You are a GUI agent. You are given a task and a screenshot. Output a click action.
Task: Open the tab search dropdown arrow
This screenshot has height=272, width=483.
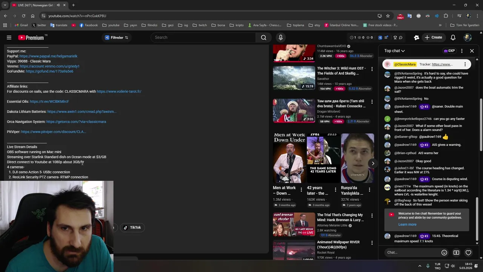pos(5,5)
